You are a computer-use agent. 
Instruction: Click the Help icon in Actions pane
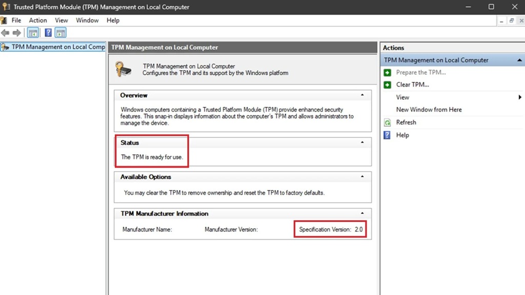[387, 135]
